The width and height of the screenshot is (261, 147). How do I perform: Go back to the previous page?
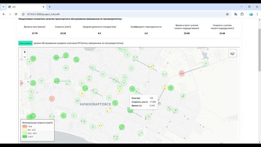pyautogui.click(x=4, y=14)
